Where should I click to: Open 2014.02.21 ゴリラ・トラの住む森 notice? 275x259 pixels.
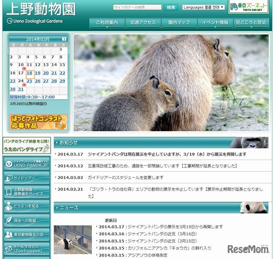pos(176,193)
